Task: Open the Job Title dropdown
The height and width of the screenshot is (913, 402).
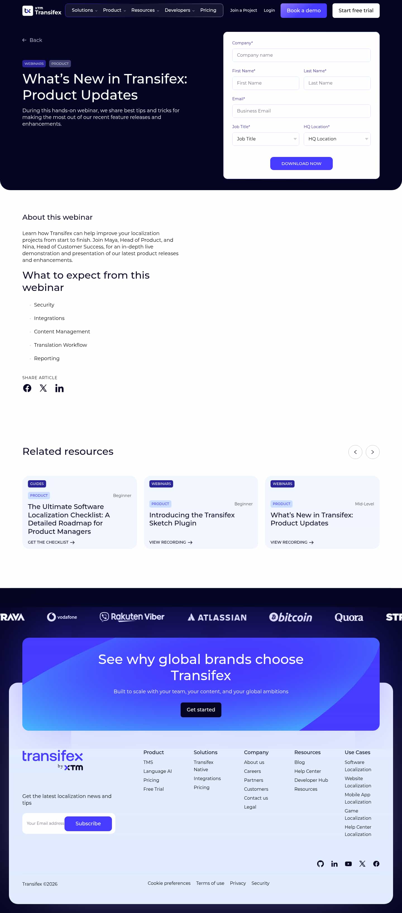Action: click(x=265, y=139)
